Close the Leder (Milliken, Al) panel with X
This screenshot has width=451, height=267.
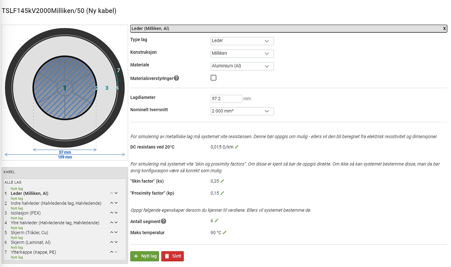[x=444, y=29]
